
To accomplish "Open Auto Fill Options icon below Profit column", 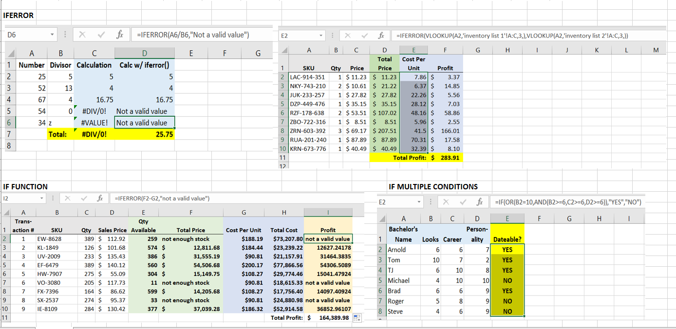I will (357, 318).
